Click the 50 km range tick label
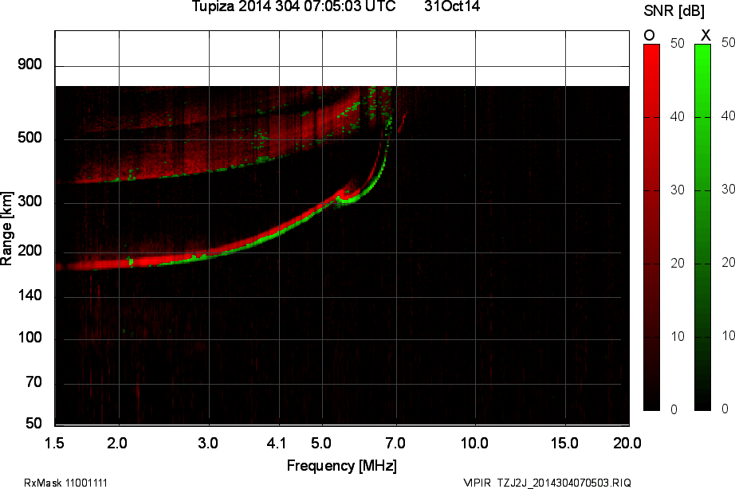 pos(33,424)
